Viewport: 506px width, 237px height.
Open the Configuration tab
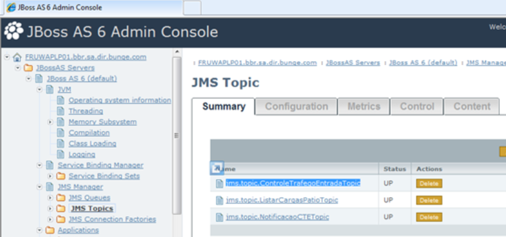click(x=296, y=106)
